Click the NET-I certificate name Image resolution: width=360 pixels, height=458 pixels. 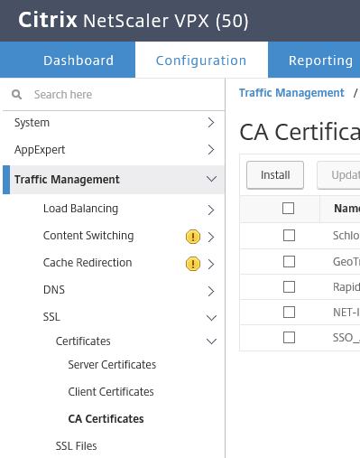[346, 313]
